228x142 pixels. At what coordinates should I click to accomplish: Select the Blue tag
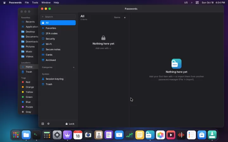[29, 102]
